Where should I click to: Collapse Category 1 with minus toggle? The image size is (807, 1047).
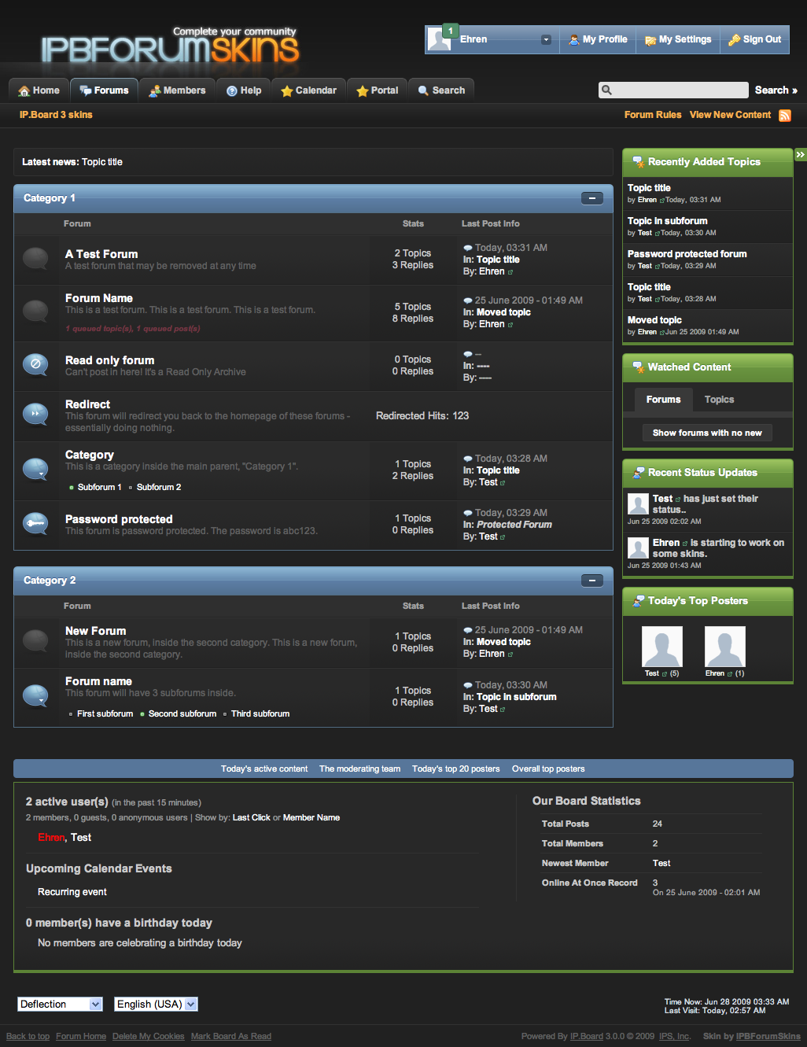click(591, 198)
